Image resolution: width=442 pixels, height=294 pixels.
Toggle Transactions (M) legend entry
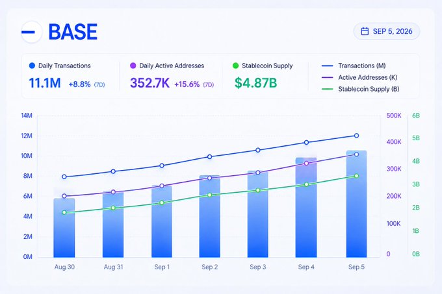pos(354,66)
